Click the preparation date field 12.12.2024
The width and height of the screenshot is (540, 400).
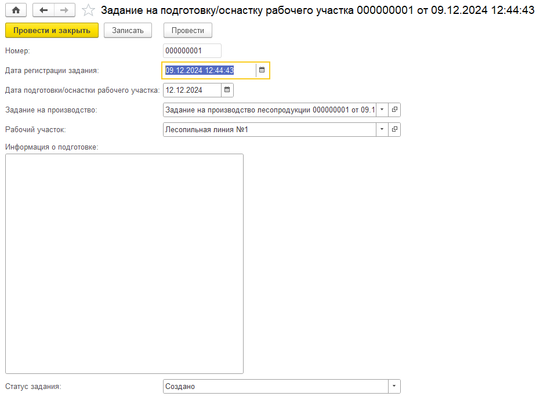coord(191,90)
